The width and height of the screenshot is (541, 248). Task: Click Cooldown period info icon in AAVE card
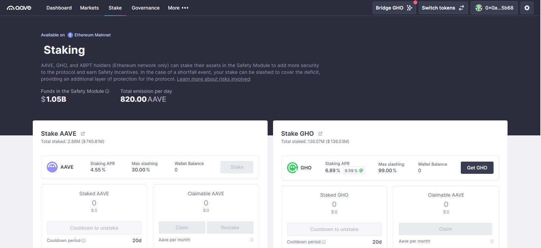[84, 241]
